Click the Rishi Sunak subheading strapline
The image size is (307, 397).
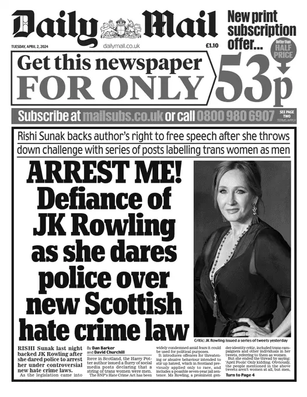point(153,143)
